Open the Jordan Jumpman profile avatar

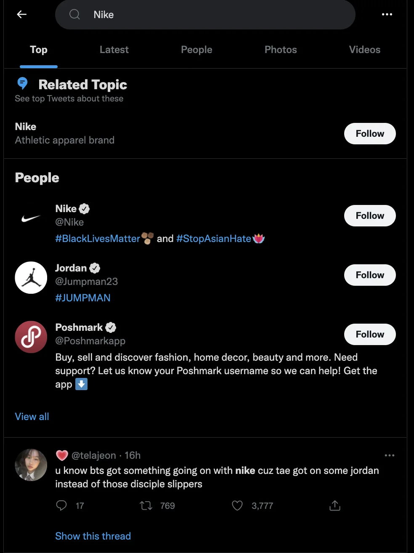(31, 278)
